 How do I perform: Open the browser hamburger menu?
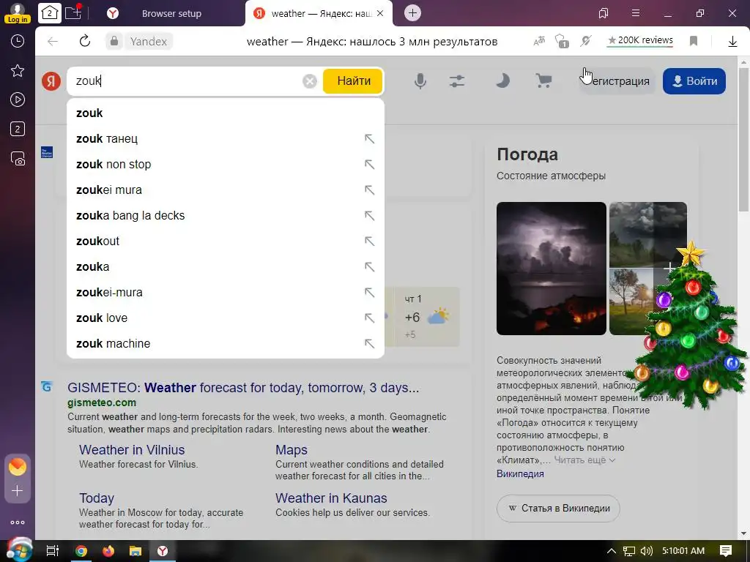click(636, 13)
